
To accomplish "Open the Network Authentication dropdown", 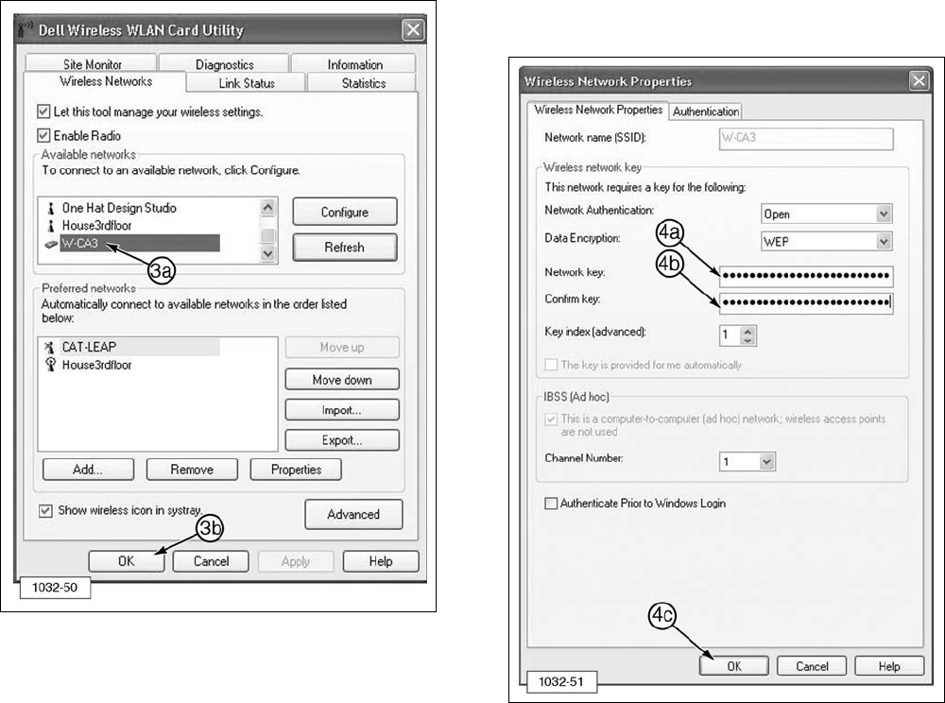I will (884, 214).
